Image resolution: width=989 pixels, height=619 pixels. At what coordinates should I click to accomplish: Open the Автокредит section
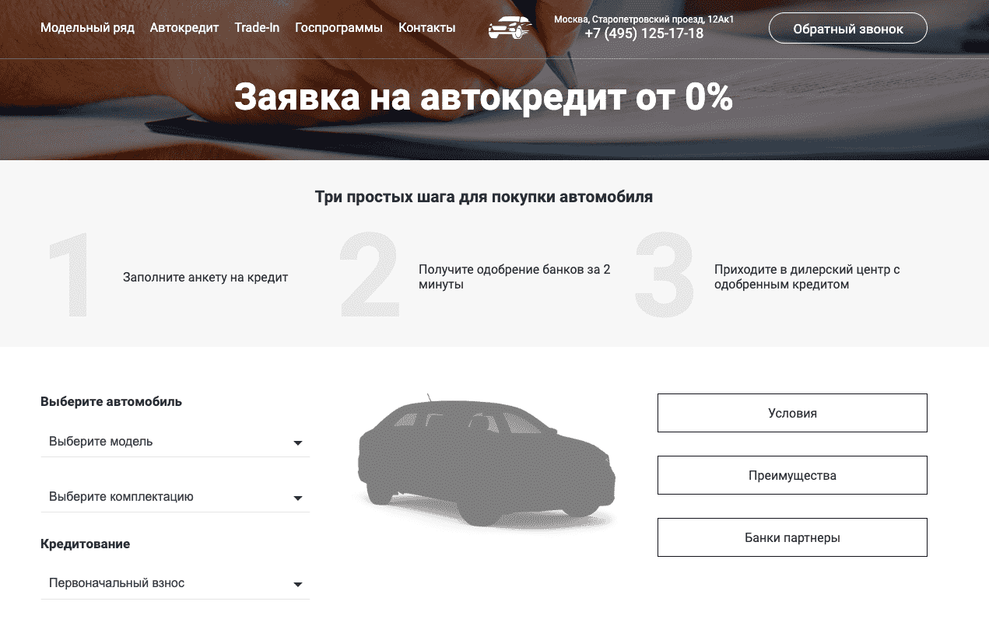(x=184, y=27)
